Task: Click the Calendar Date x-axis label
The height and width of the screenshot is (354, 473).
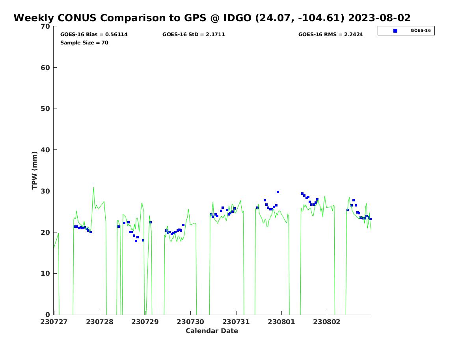Action: 212,331
